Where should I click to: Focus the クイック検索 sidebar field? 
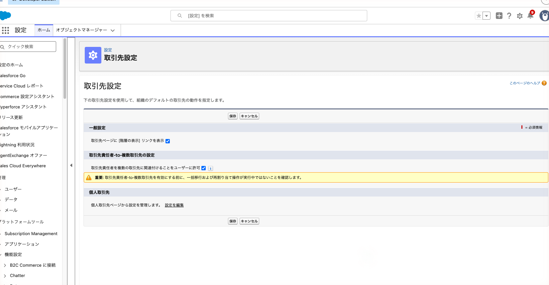pos(28,47)
